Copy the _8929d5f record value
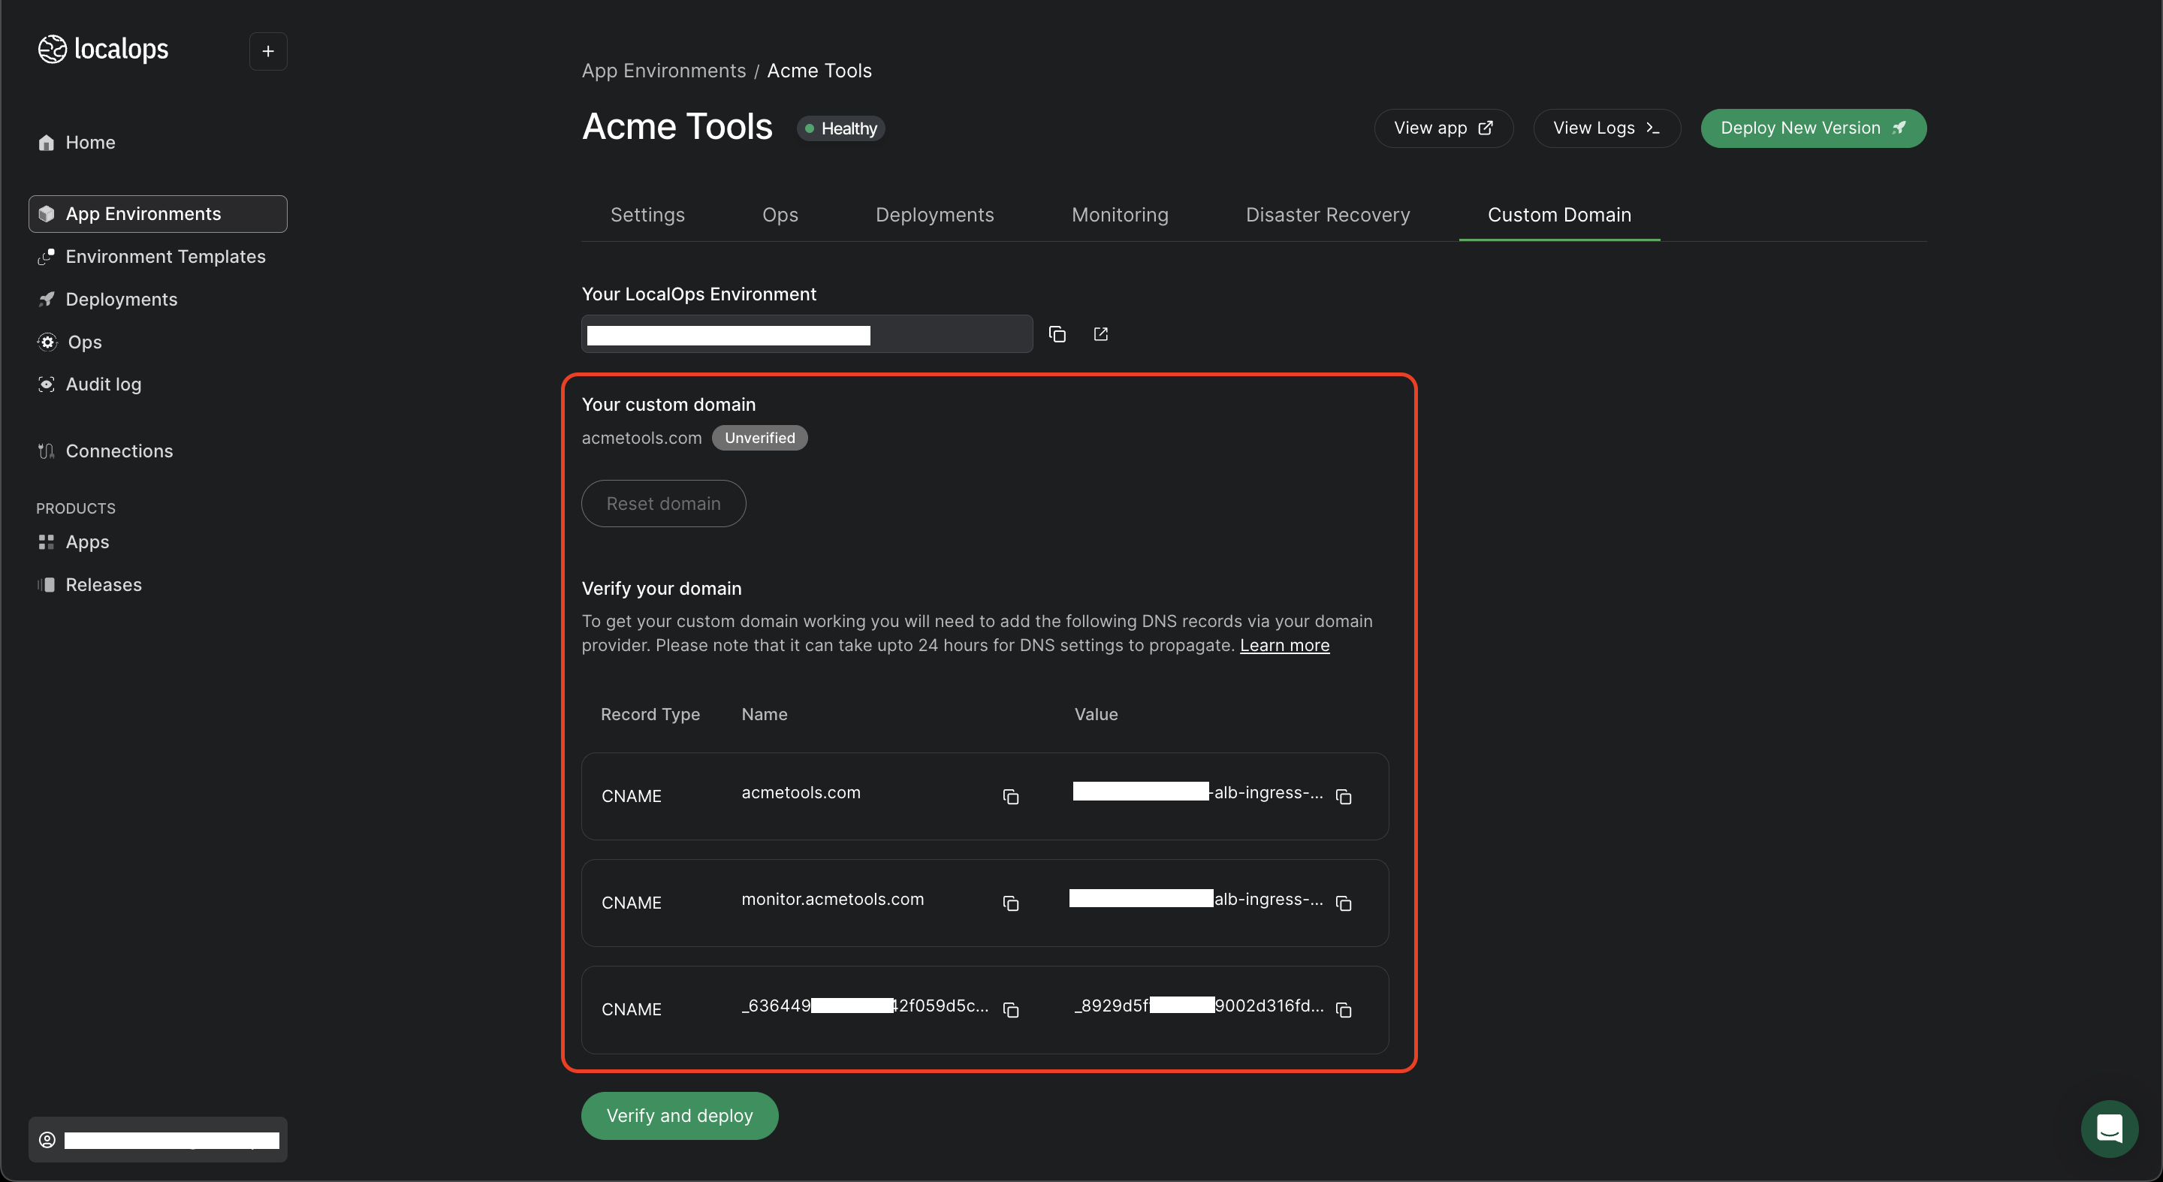This screenshot has width=2163, height=1182. click(x=1344, y=1010)
